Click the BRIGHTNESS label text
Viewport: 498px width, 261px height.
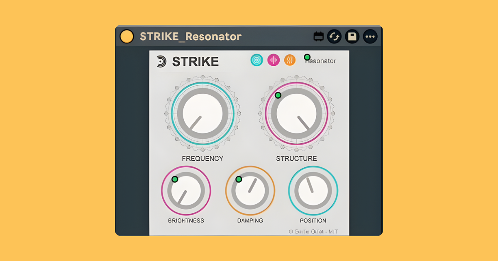[x=186, y=220]
